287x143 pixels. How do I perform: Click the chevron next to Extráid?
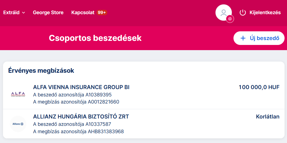pyautogui.click(x=23, y=13)
